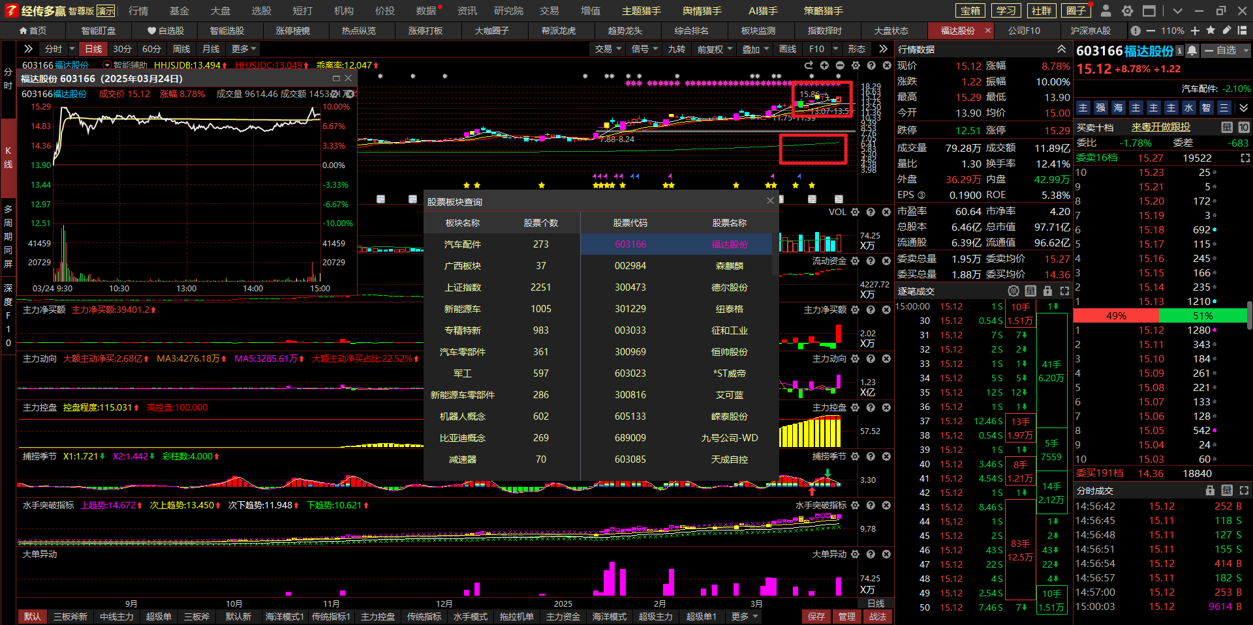
Task: Click the 学习 button
Action: coord(1006,11)
